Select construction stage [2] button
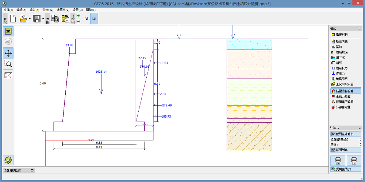 [x=94, y=19]
